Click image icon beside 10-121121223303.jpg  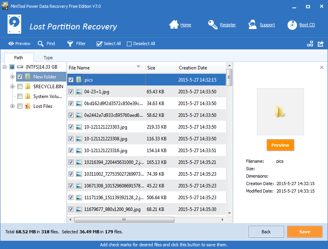coord(79,127)
